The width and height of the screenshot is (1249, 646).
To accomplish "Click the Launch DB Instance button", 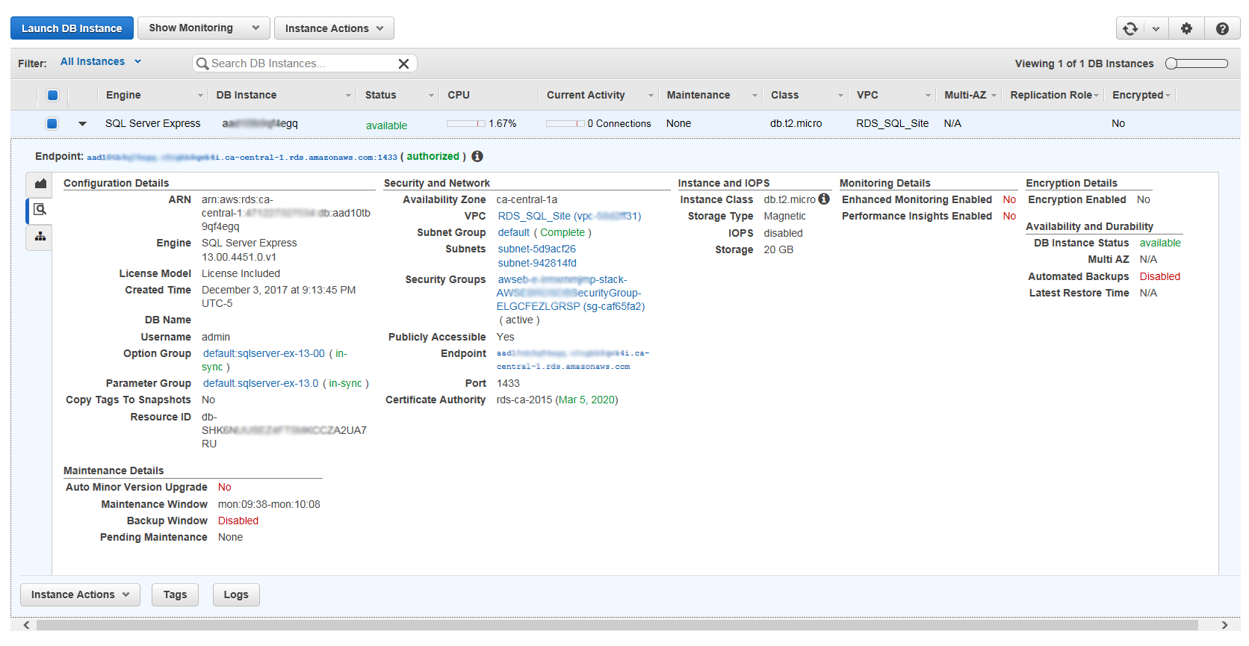I will (72, 28).
